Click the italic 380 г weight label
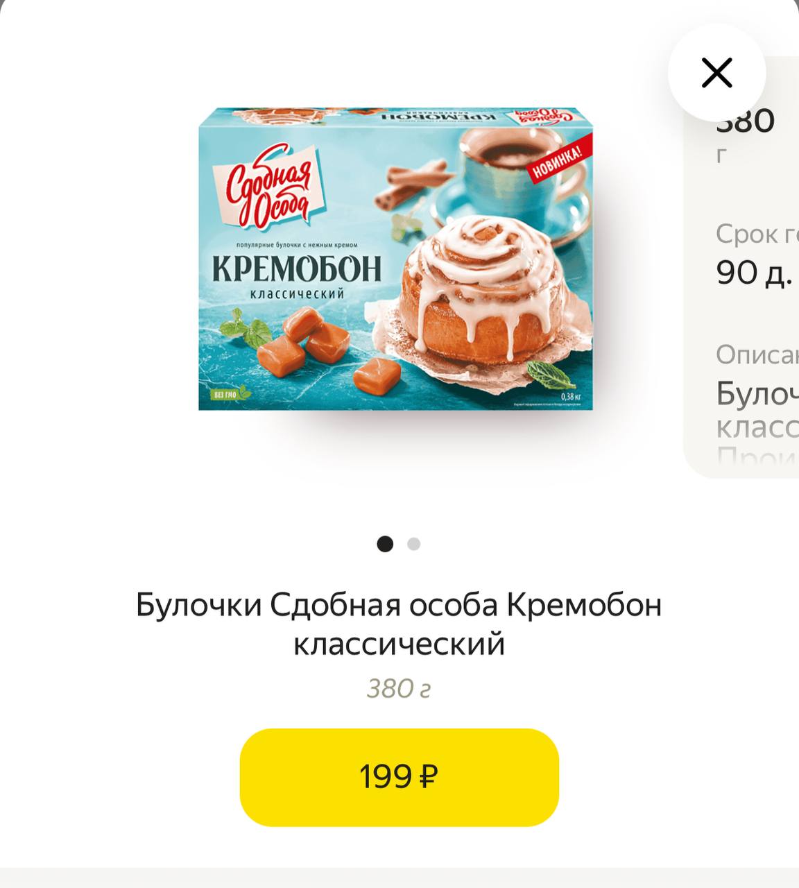The image size is (799, 888). 399,688
